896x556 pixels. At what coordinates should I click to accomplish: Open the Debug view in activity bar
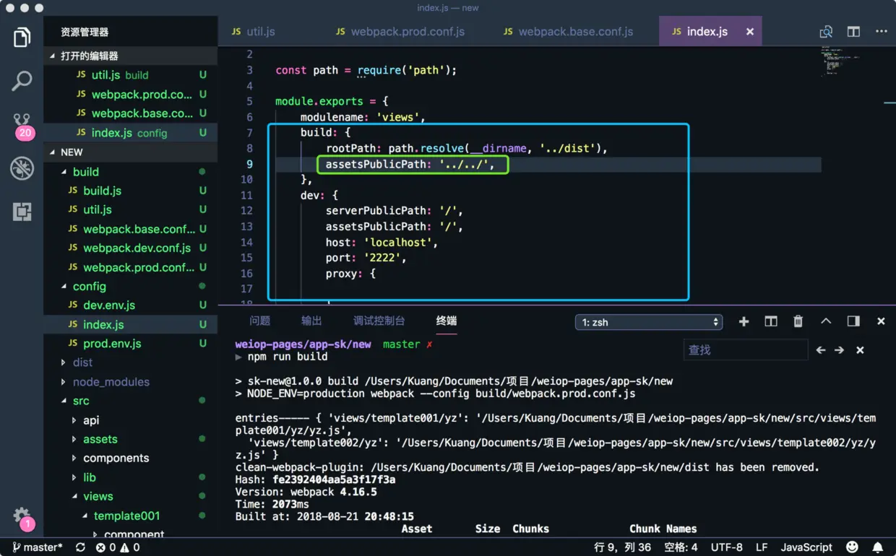tap(22, 168)
